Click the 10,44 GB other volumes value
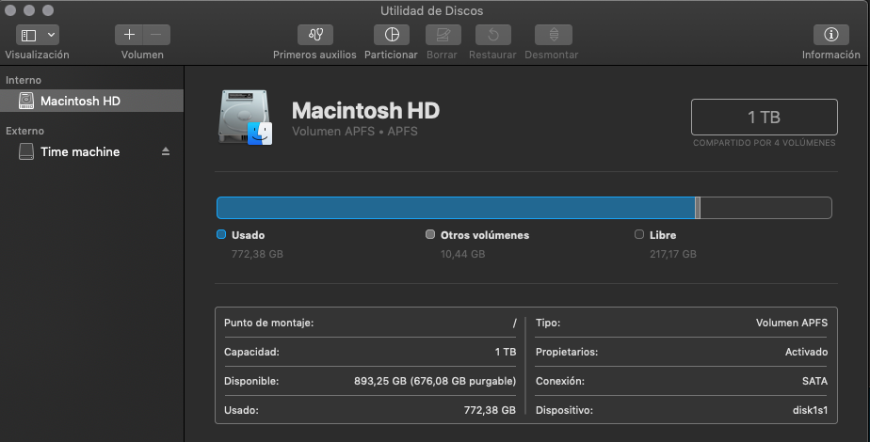 coord(462,254)
